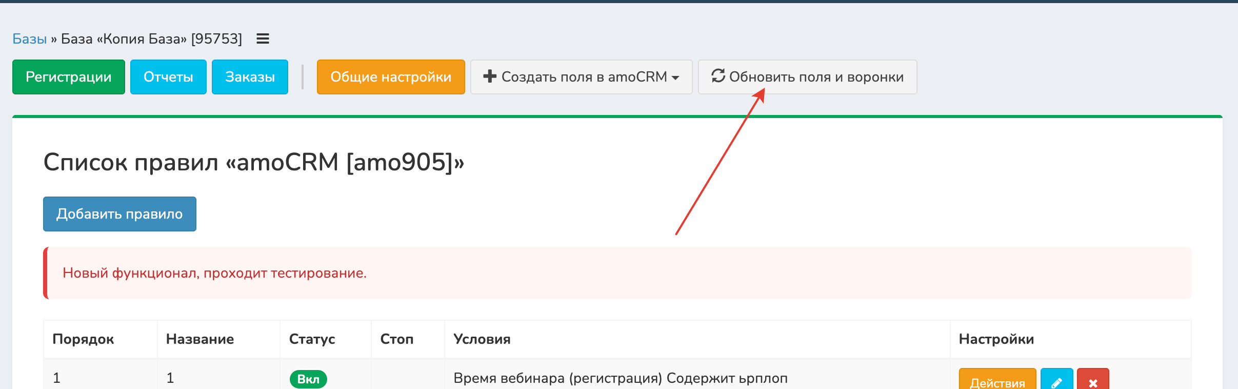The width and height of the screenshot is (1238, 389).
Task: Open Общие настройки
Action: (x=391, y=77)
